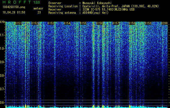Click the 0154 time marker
This screenshot has height=108, width=170.
pyautogui.click(x=67, y=23)
